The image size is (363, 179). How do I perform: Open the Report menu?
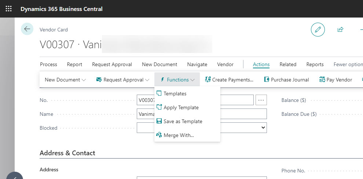click(74, 64)
